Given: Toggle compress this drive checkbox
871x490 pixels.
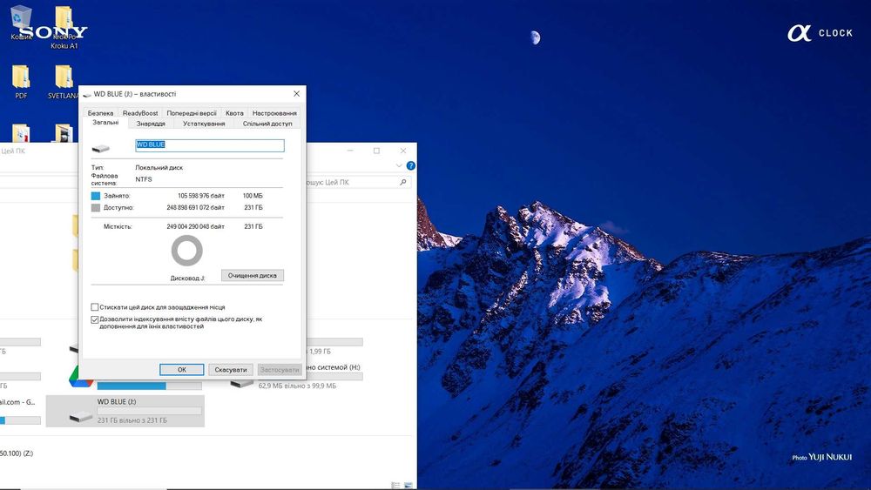Looking at the screenshot, I should click(x=94, y=307).
